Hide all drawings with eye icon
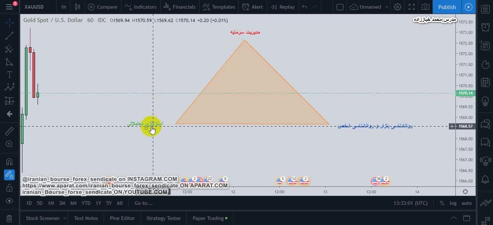The image size is (493, 225). coord(9,201)
